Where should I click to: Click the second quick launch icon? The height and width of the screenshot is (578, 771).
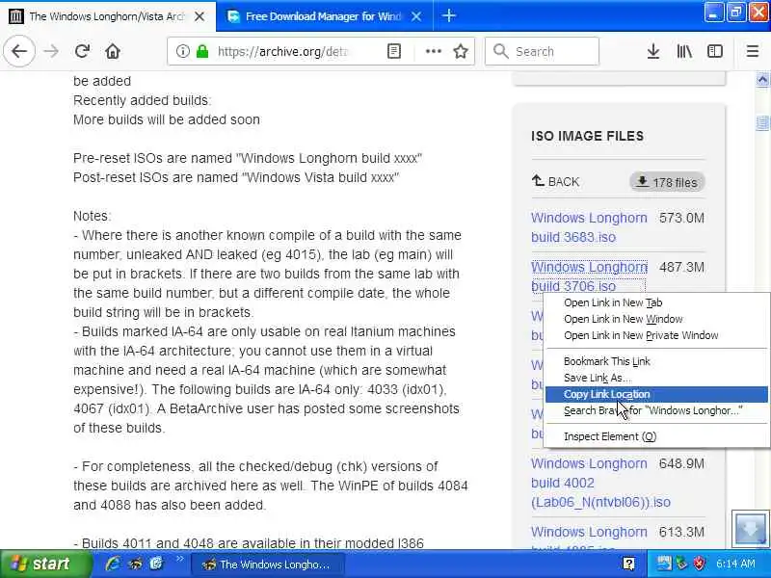tap(135, 564)
